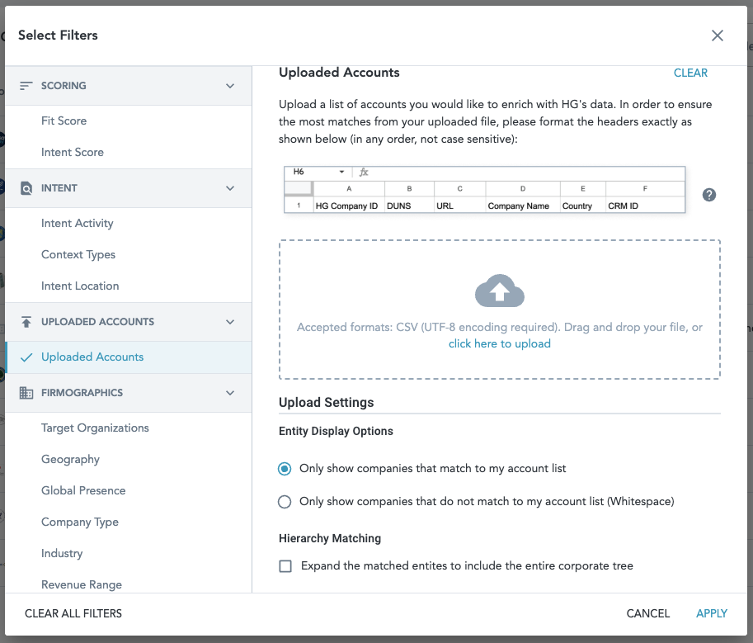Click the cloud upload icon
The width and height of the screenshot is (753, 643).
tap(499, 291)
